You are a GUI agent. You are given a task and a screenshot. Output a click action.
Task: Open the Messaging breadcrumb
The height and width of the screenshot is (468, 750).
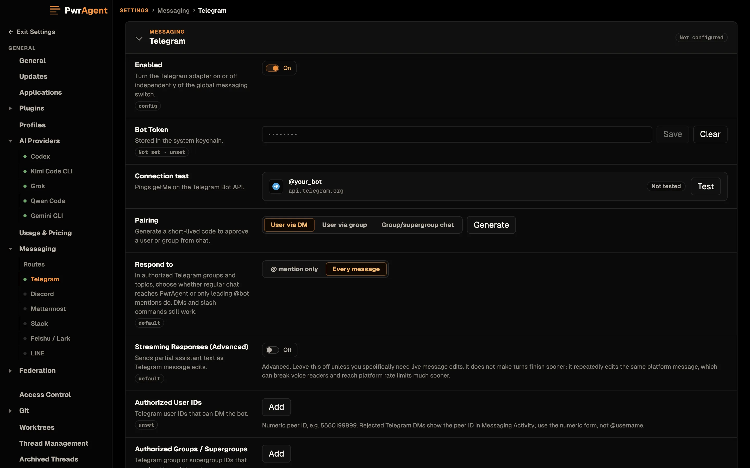pos(173,10)
